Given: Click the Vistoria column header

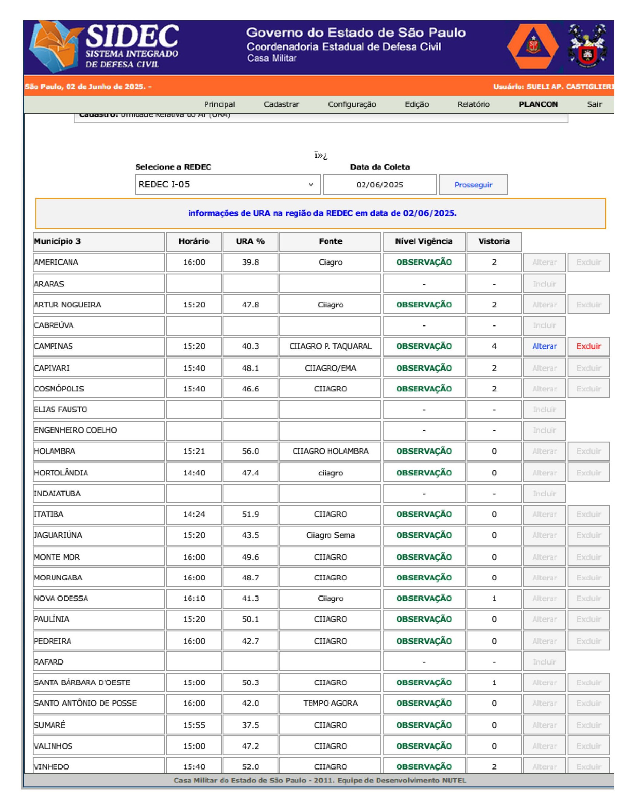Looking at the screenshot, I should pos(494,242).
